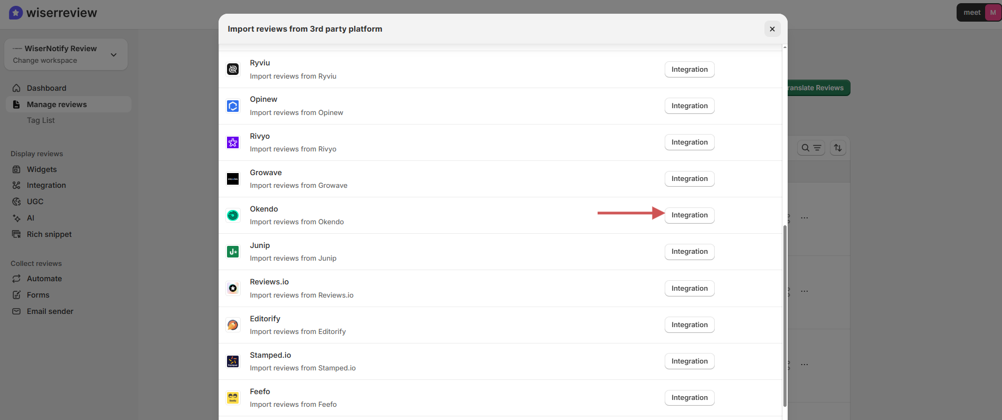The image size is (1002, 420).
Task: Open the Rich snippet sidebar item
Action: 49,234
